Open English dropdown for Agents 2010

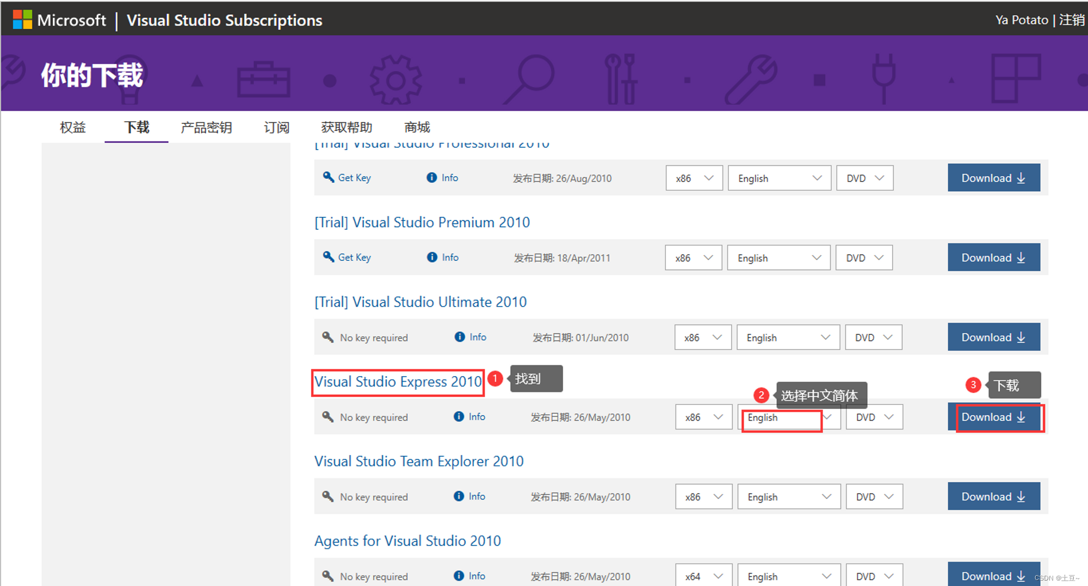pos(789,575)
